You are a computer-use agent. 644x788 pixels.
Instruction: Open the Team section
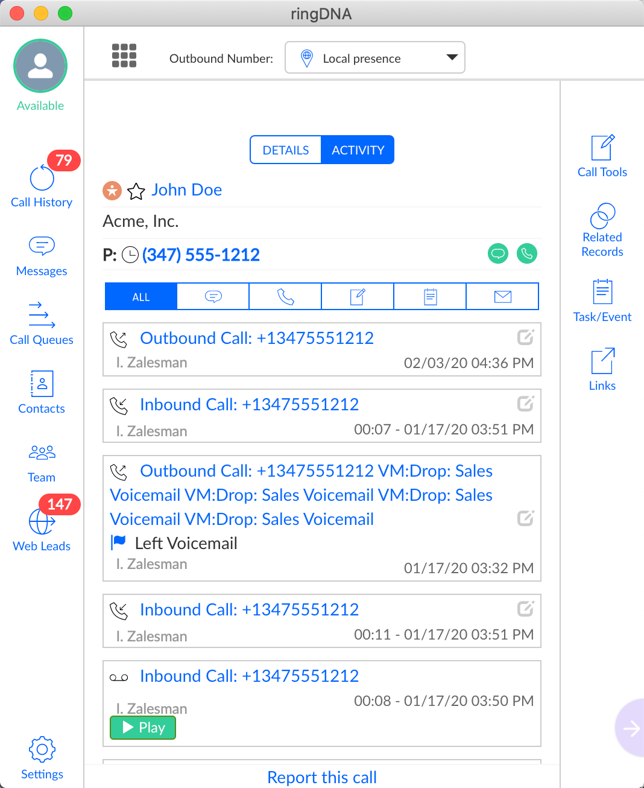tap(42, 463)
